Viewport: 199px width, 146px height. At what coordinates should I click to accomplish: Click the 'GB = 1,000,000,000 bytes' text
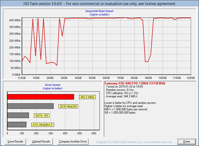click(x=120, y=113)
